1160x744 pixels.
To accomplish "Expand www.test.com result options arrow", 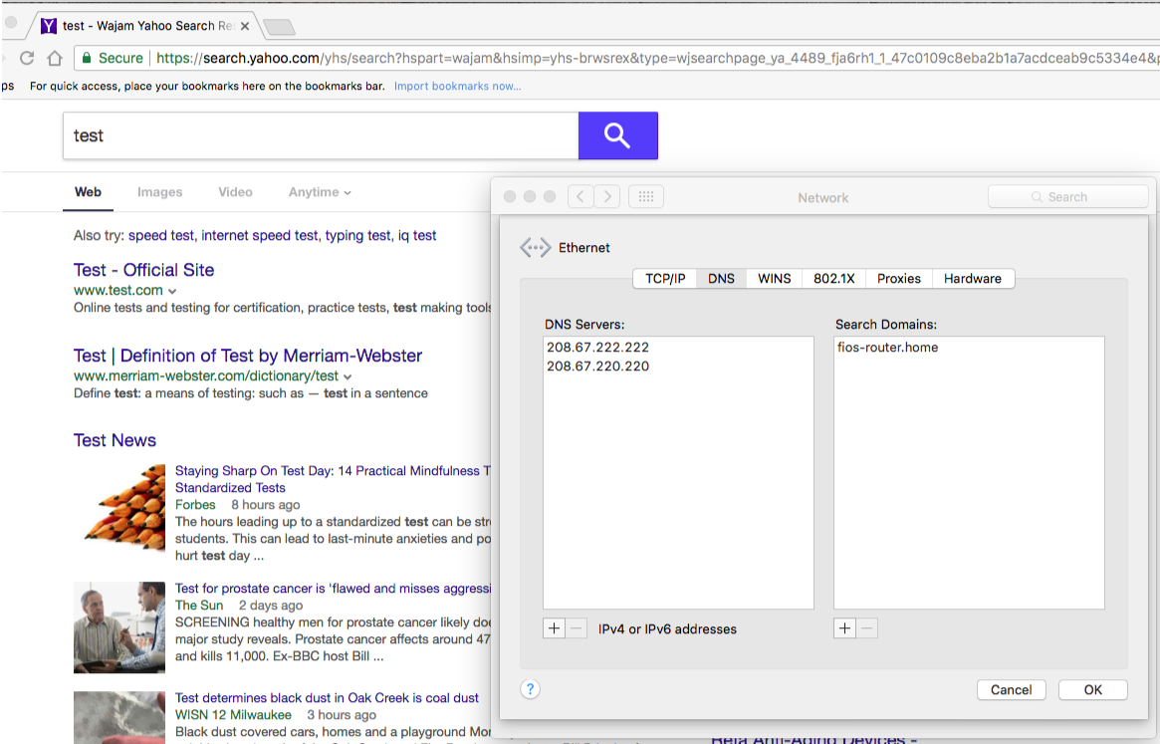I will [172, 291].
